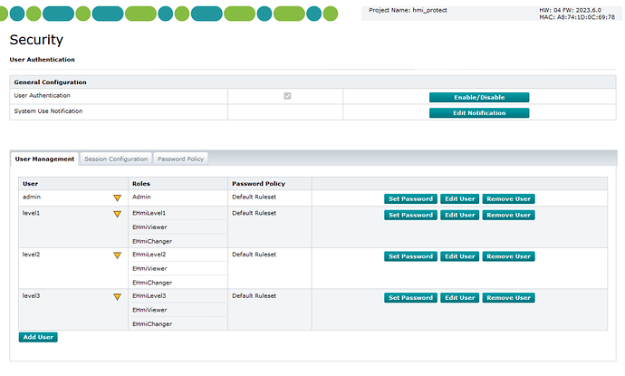
Task: Click the EHmiLevel1 role entry
Action: [x=149, y=213]
